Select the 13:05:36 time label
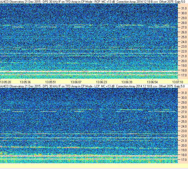Image resolution: width=188 pixels, height=169 pixels. (x=25, y=82)
